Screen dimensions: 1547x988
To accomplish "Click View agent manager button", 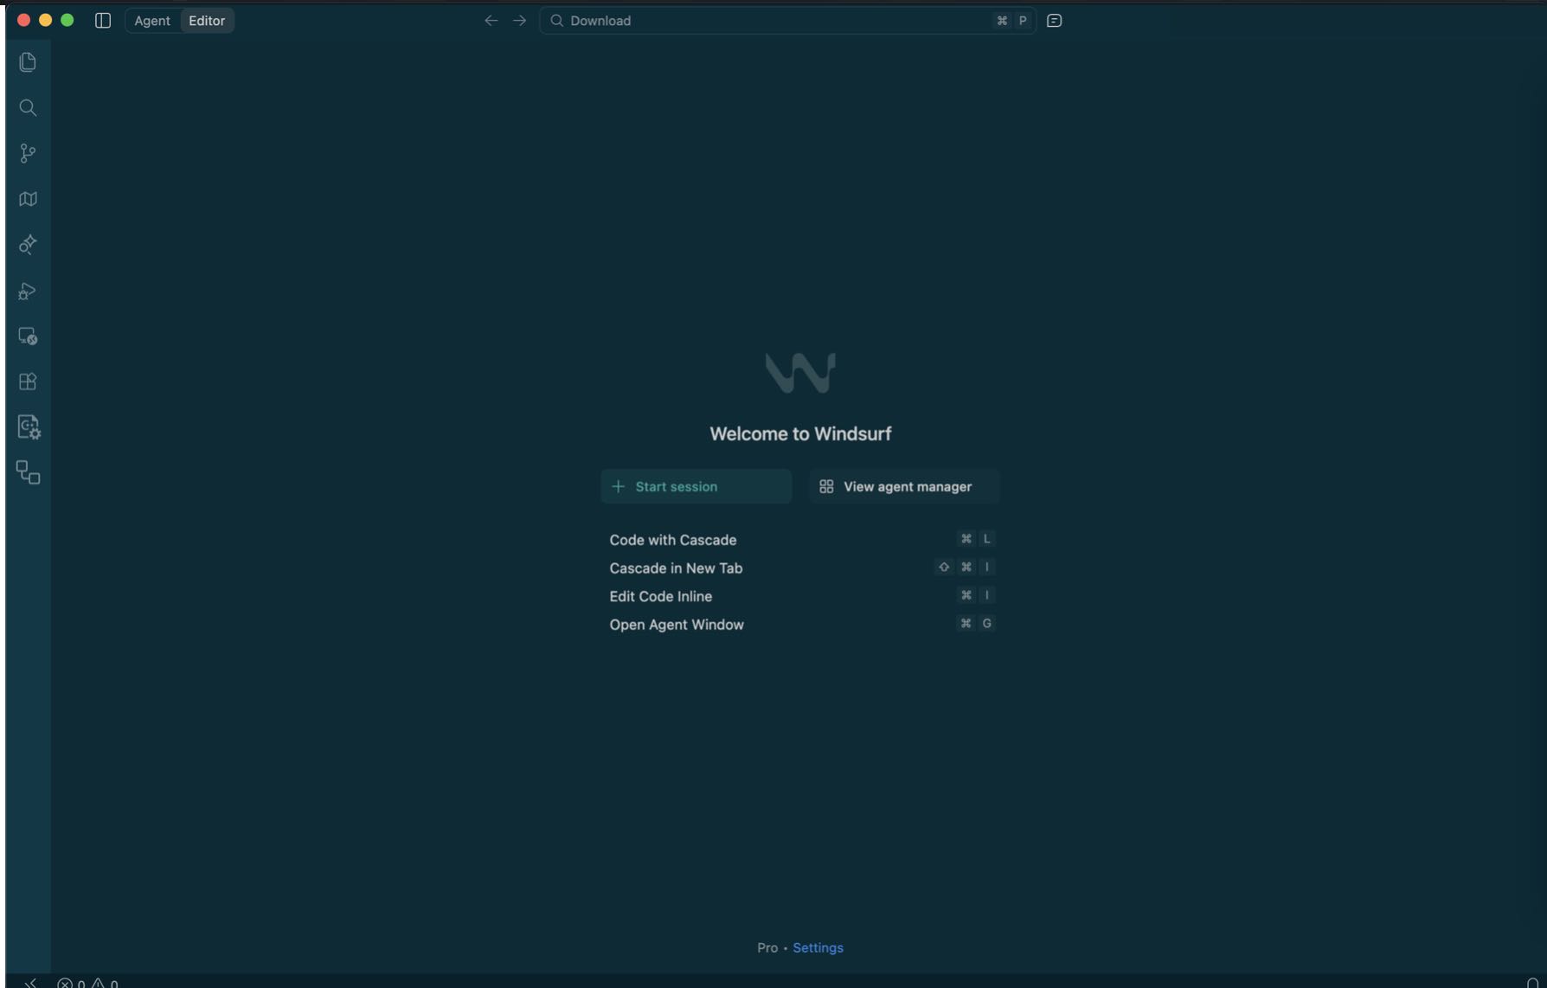I will point(904,486).
